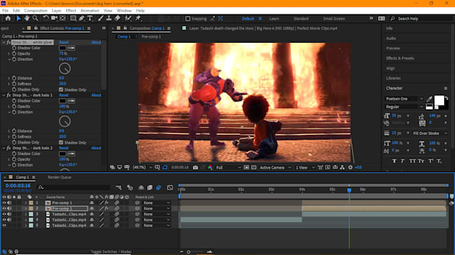455x255 pixels.
Task: Open the Active Camera dropdown
Action: coord(275,168)
